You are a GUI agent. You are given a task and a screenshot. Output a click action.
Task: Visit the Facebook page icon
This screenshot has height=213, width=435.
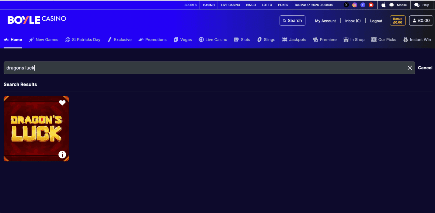[363, 5]
